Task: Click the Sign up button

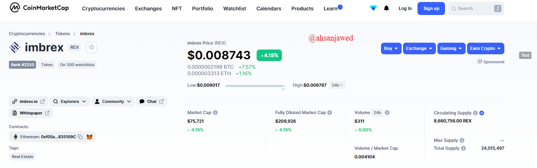Action: [431, 8]
